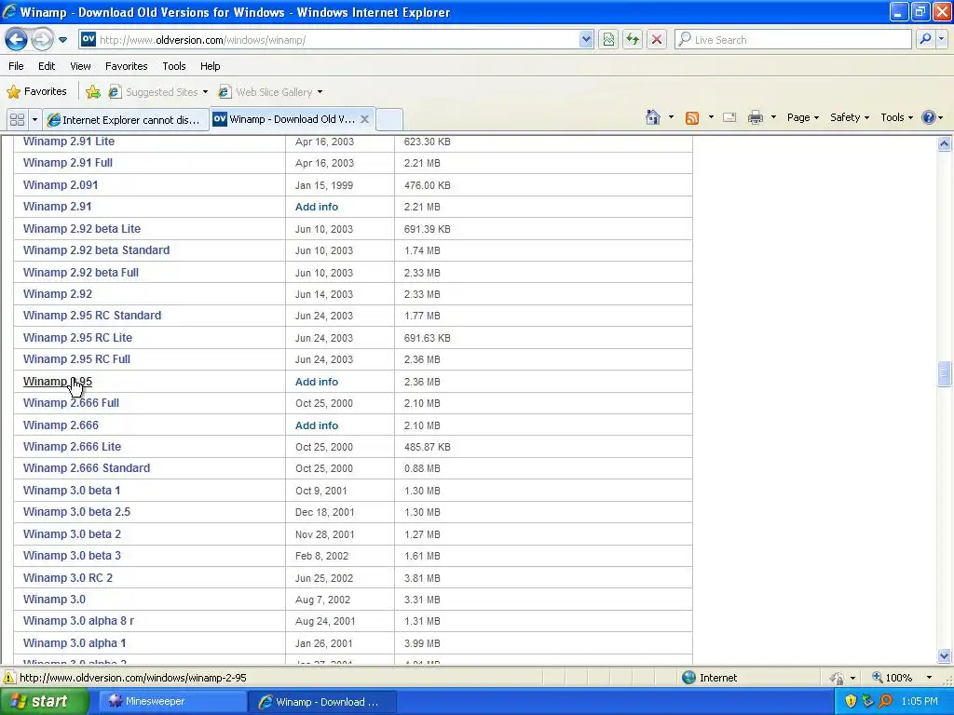Switch to 'Internet Explorer cannot dis...' tab
954x715 pixels.
pos(126,120)
